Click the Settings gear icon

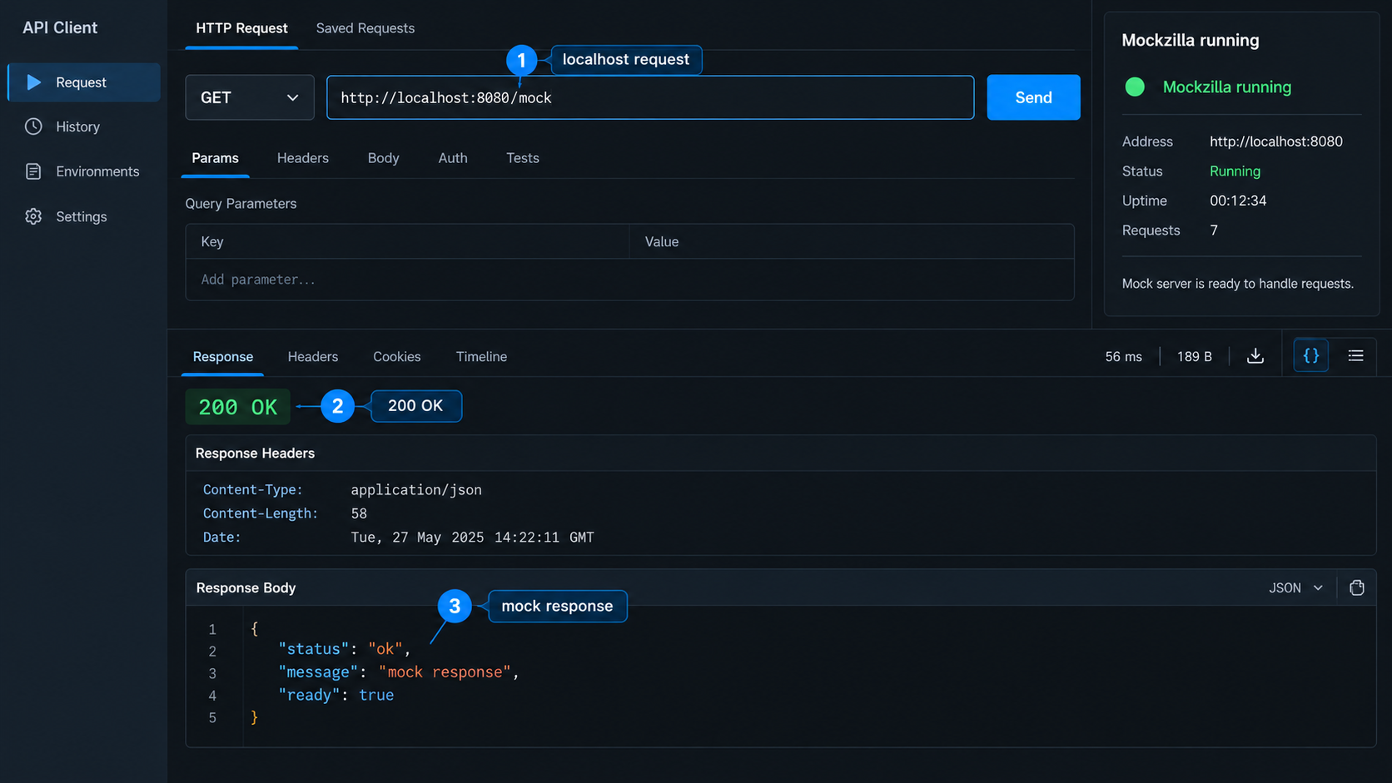click(x=33, y=216)
